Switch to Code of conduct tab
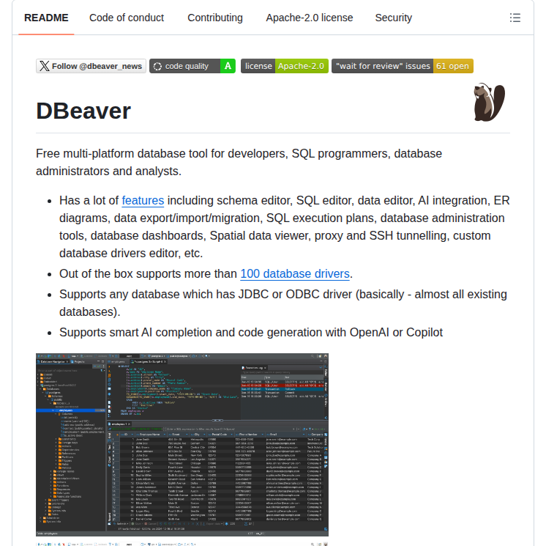The image size is (546, 546). [127, 18]
